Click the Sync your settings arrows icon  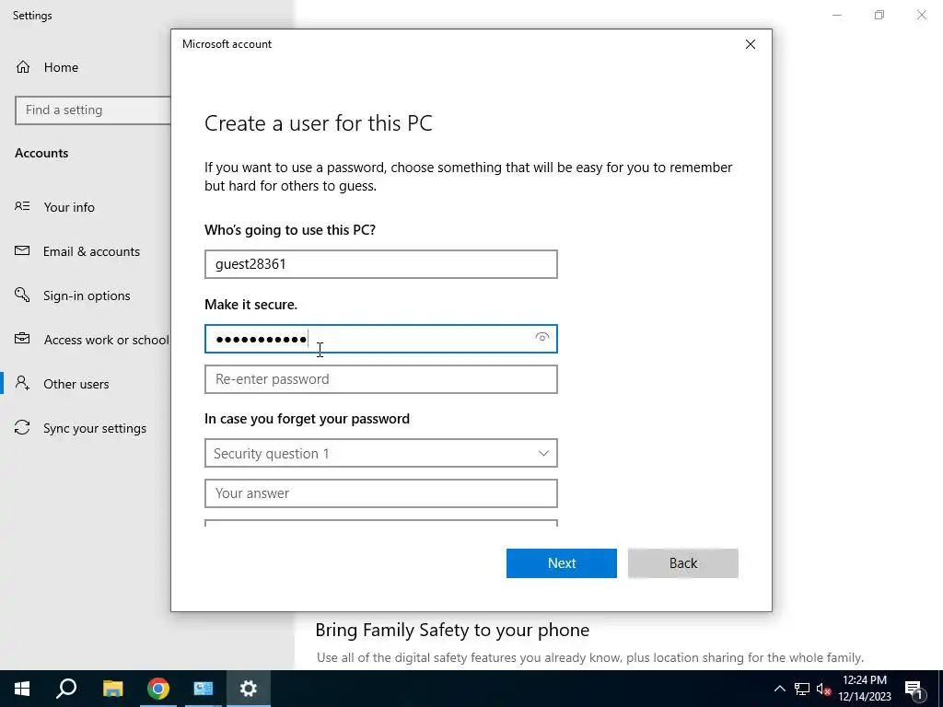tap(22, 427)
